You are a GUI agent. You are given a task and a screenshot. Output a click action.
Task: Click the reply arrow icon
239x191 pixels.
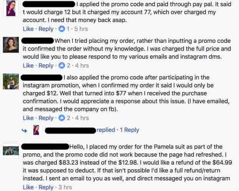point(25,131)
